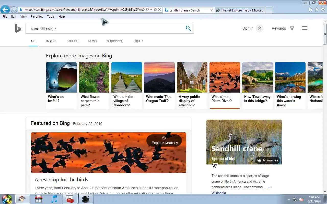
Task: Click the Bing search magnifier button
Action: click(x=189, y=28)
